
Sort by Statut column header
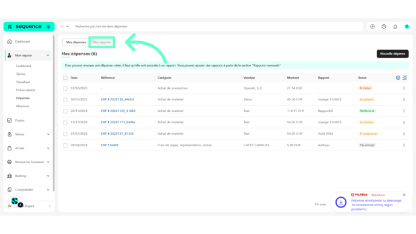point(362,78)
